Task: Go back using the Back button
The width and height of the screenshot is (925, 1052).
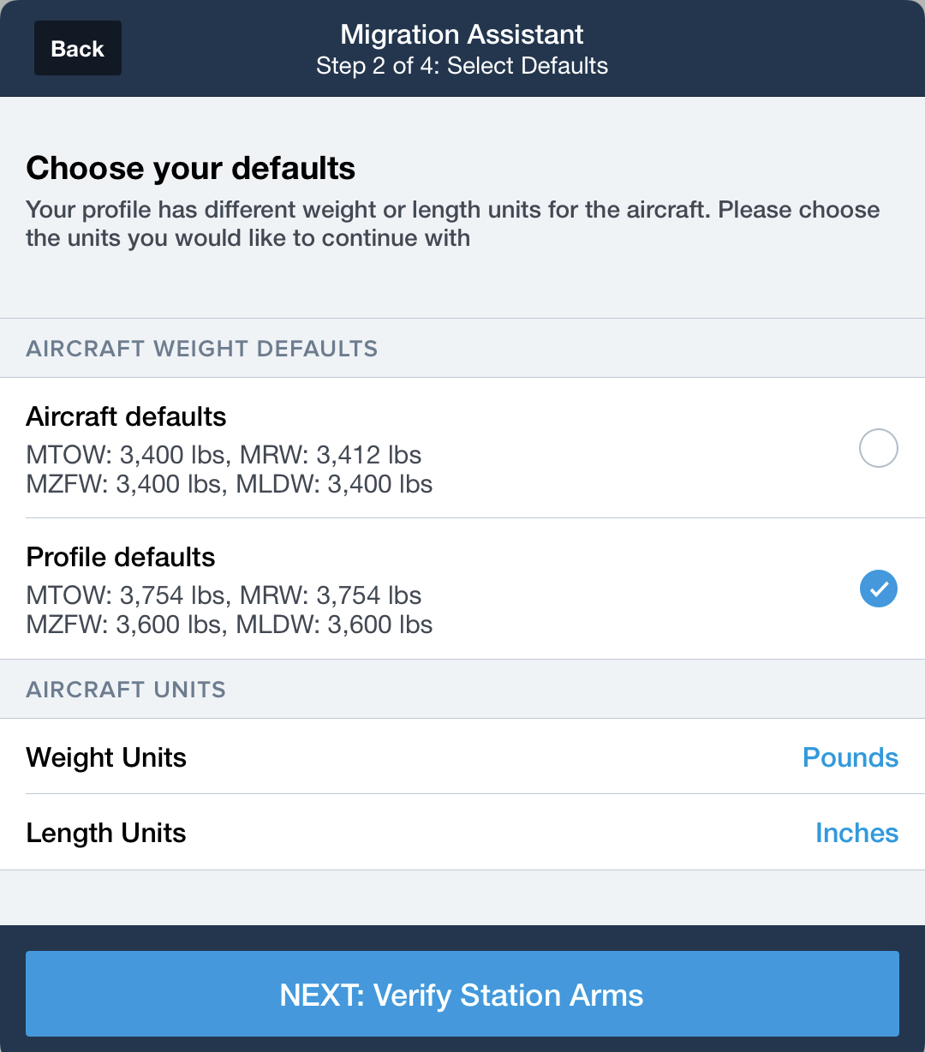Action: pos(77,49)
